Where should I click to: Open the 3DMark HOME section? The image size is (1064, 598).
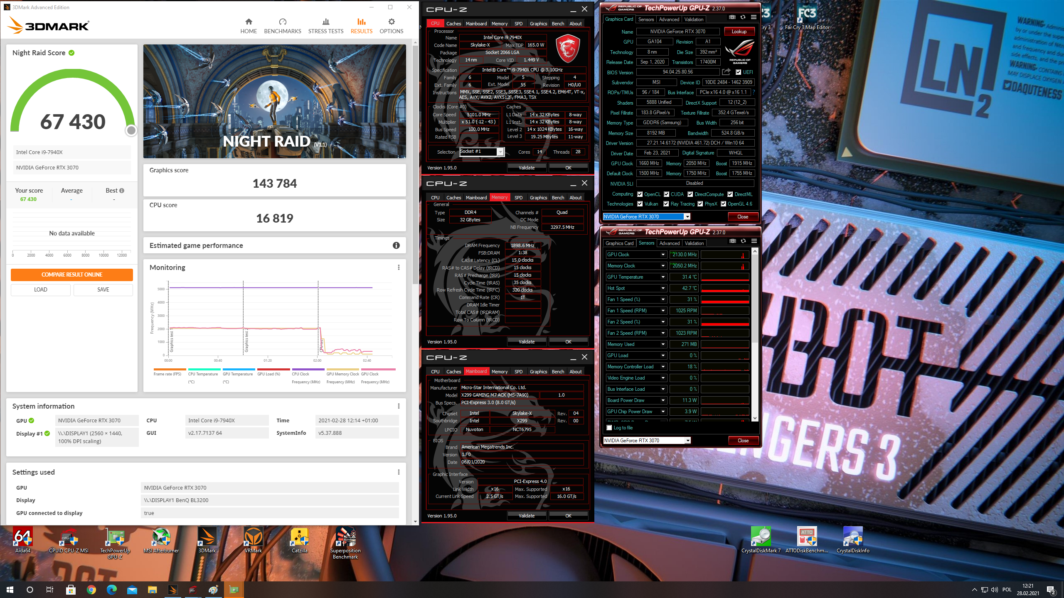(x=249, y=26)
